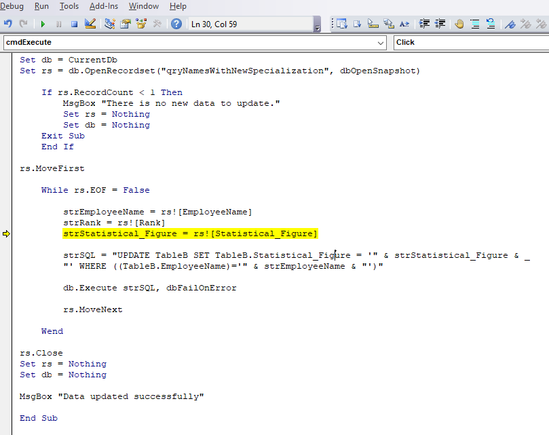The image size is (549, 435).
Task: Click the MsgBox 'Data updated successfully' line
Action: 112,396
